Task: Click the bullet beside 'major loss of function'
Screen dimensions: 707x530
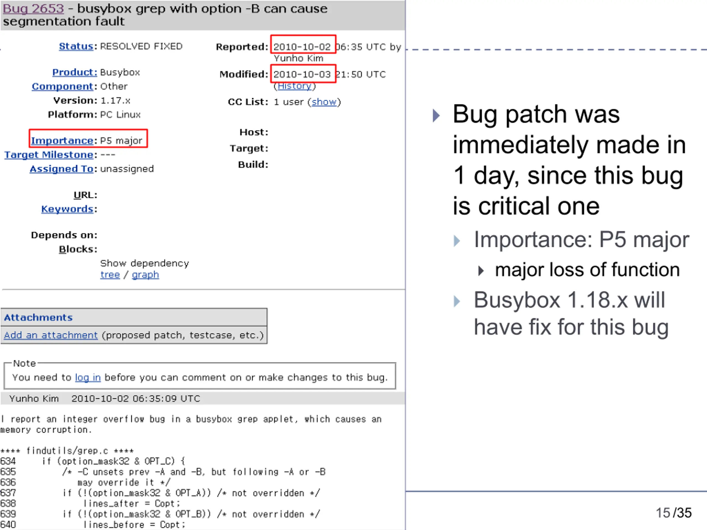Action: point(481,271)
